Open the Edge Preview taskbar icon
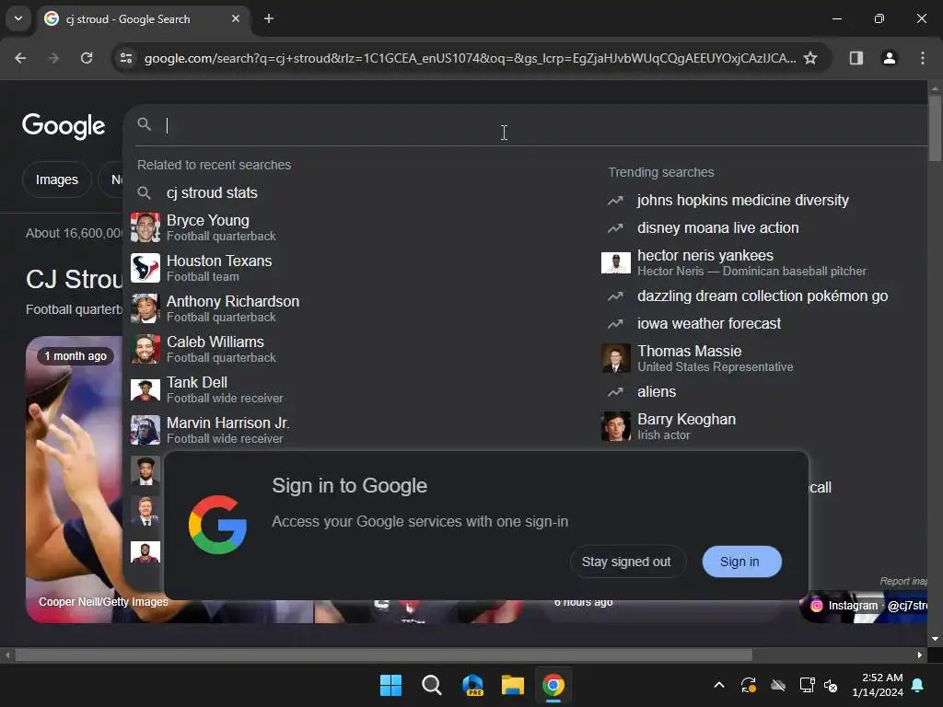This screenshot has width=943, height=707. click(472, 685)
